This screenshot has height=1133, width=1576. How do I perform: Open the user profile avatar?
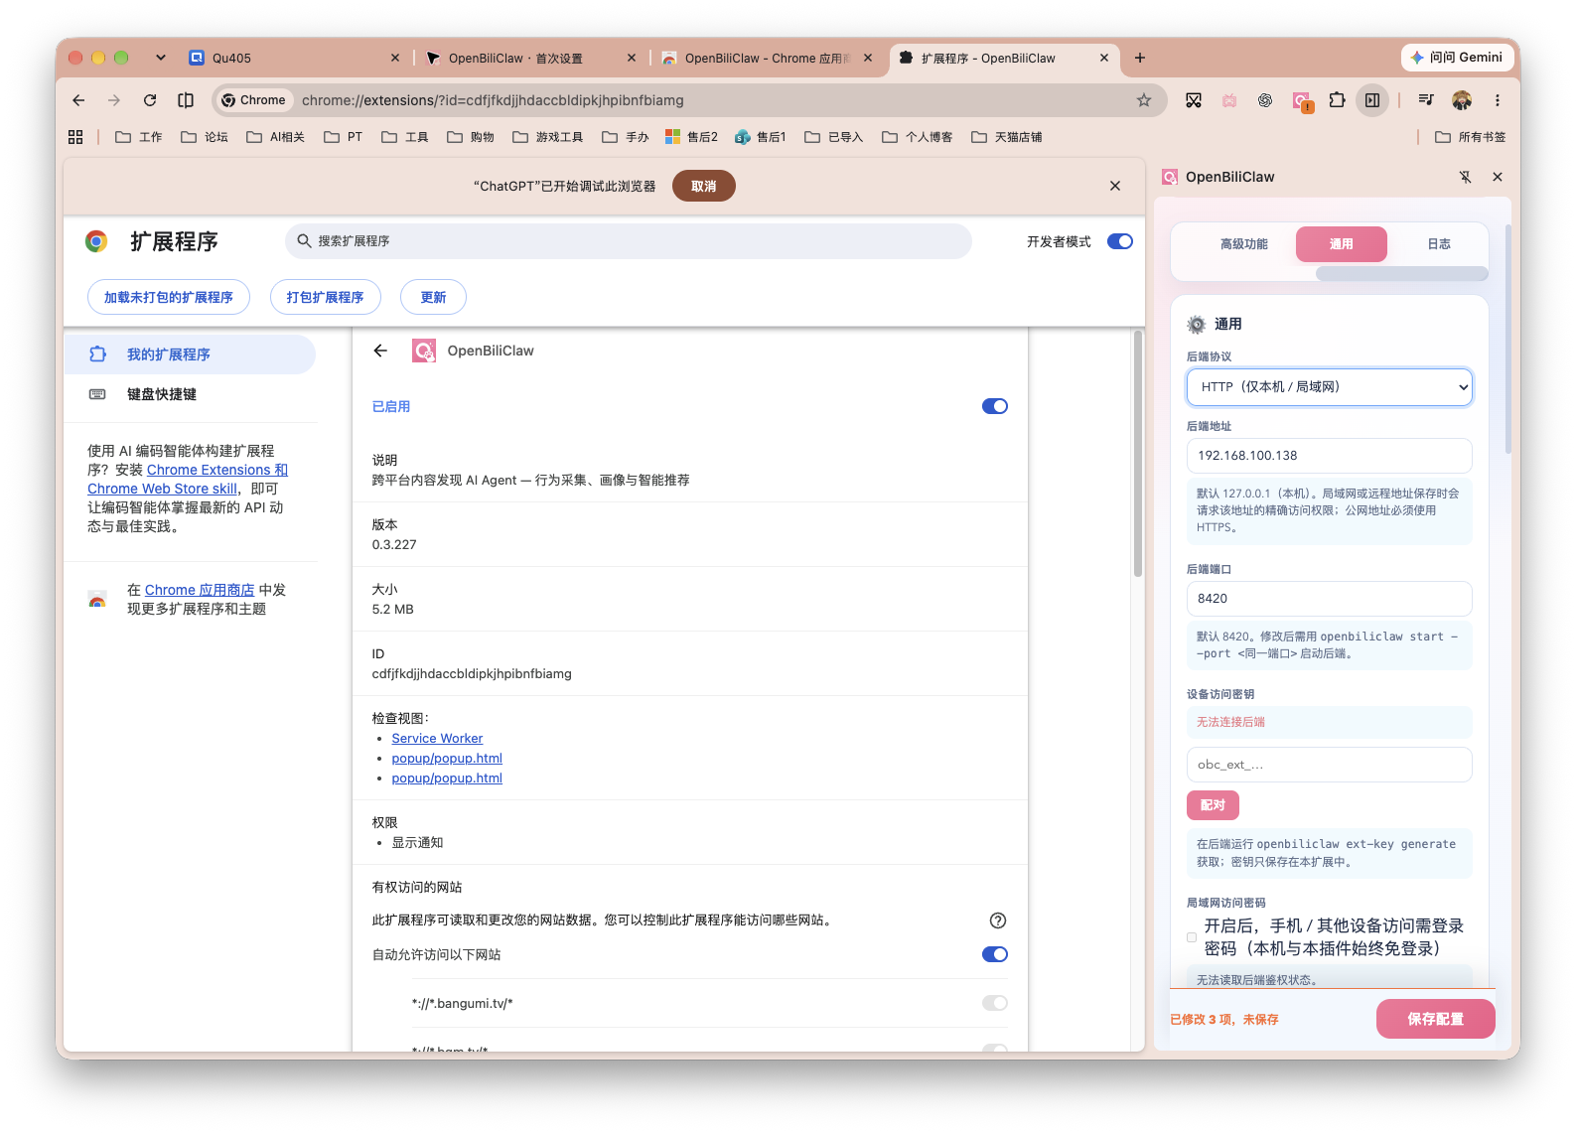coord(1462,100)
